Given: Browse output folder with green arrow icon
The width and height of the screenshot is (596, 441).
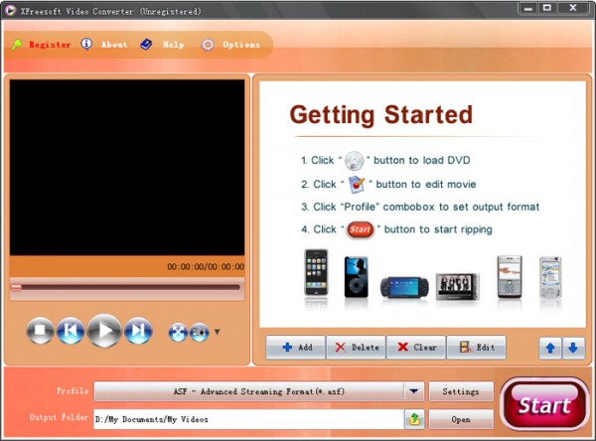Looking at the screenshot, I should click(414, 419).
